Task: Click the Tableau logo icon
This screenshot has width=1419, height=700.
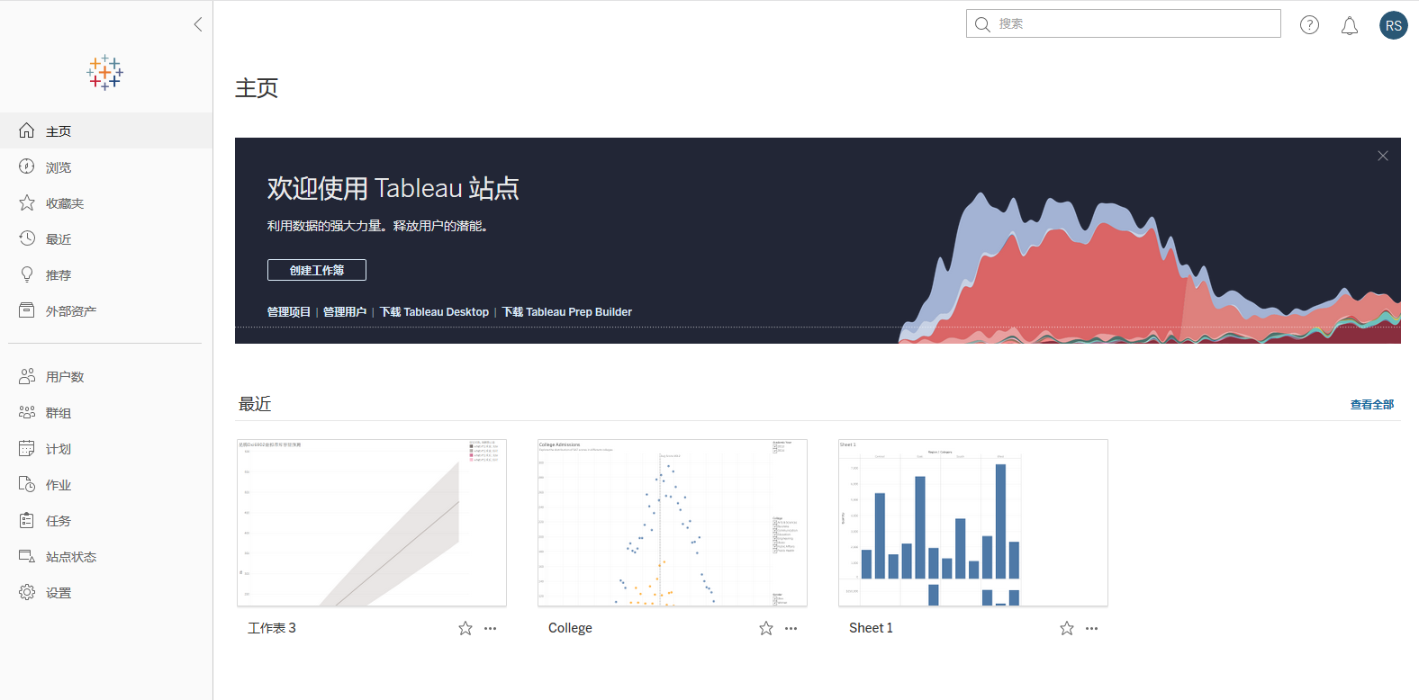Action: click(x=105, y=73)
